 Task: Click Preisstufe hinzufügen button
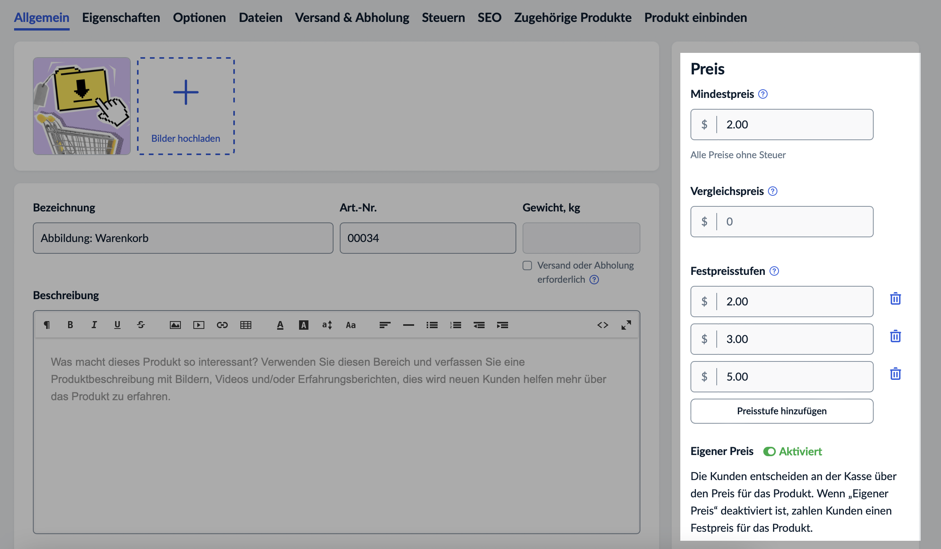782,411
